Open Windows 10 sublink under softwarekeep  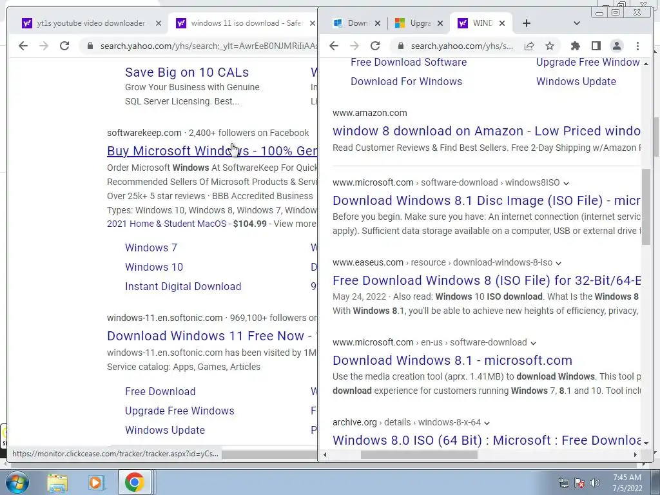point(154,267)
